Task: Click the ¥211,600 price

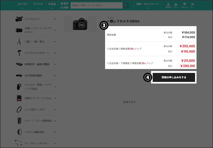Action: tap(188, 61)
